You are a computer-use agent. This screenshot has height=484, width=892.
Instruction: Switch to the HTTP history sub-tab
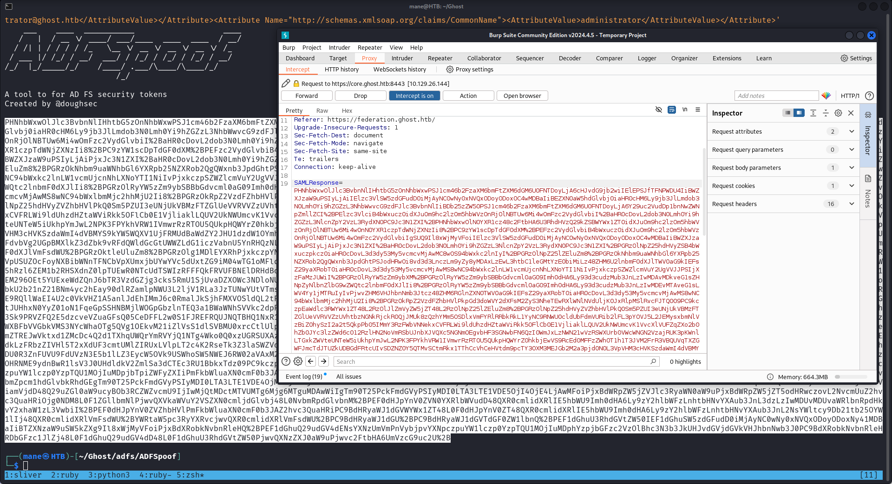(x=341, y=69)
